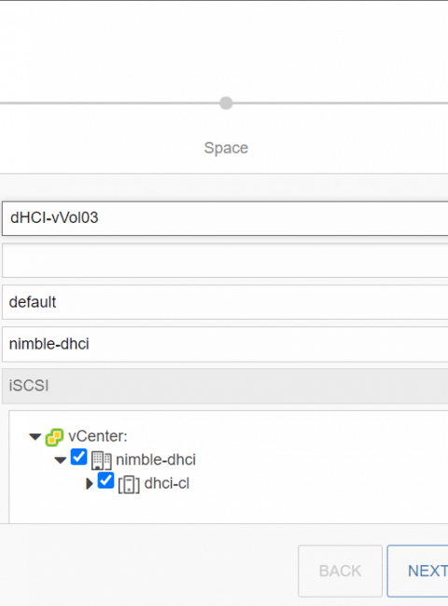This screenshot has width=448, height=606.
Task: Select the dhci-cl tree item label
Action: pyautogui.click(x=167, y=484)
